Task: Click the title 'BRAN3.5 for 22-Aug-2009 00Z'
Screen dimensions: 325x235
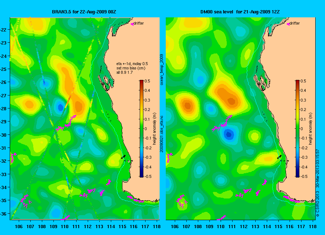Action: pyautogui.click(x=84, y=12)
